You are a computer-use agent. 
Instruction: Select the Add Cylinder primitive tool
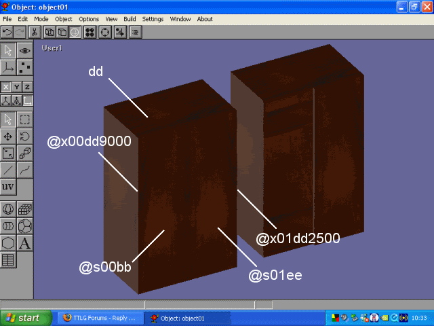coord(8,226)
